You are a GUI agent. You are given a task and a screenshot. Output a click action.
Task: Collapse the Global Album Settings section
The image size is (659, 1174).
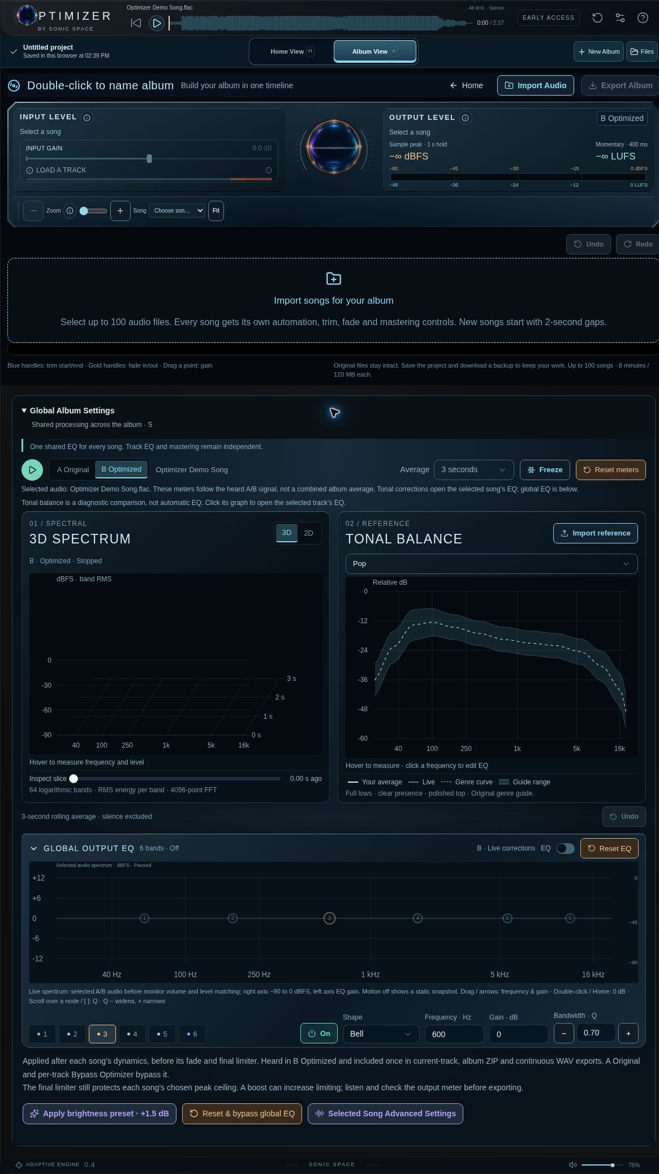(x=24, y=411)
